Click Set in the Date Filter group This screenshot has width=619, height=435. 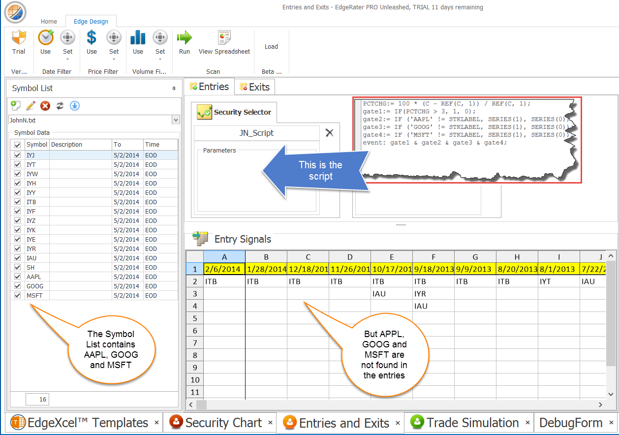point(67,44)
